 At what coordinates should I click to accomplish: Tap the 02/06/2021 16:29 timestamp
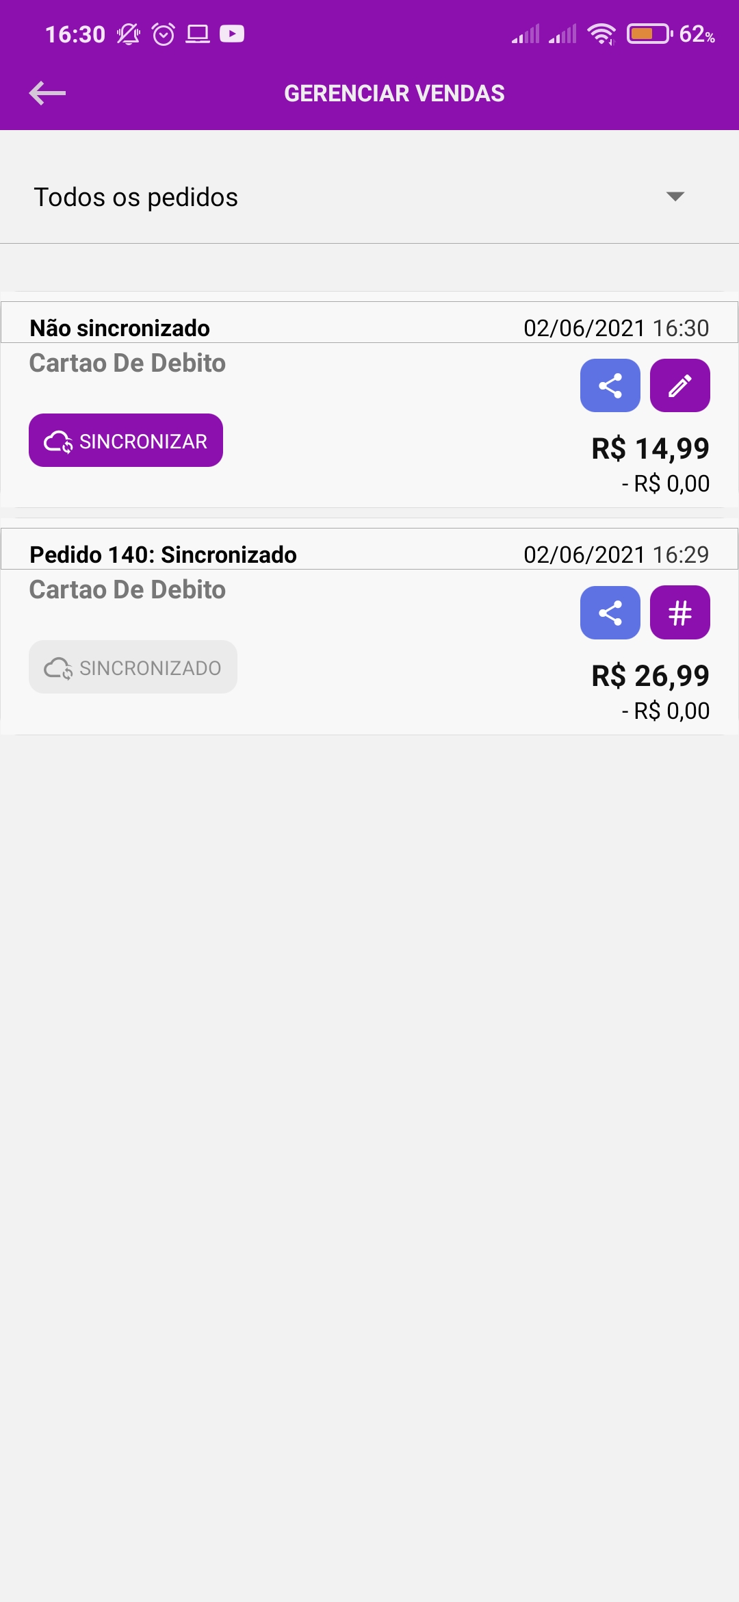pyautogui.click(x=616, y=555)
